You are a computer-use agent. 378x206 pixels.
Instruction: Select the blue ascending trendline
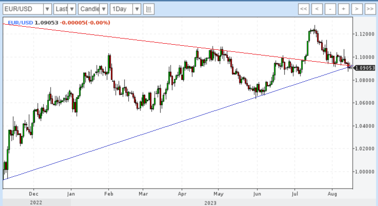coord(154,128)
